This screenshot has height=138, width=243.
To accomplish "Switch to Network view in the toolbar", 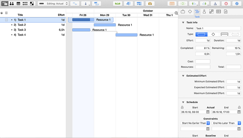I will tap(25, 4).
